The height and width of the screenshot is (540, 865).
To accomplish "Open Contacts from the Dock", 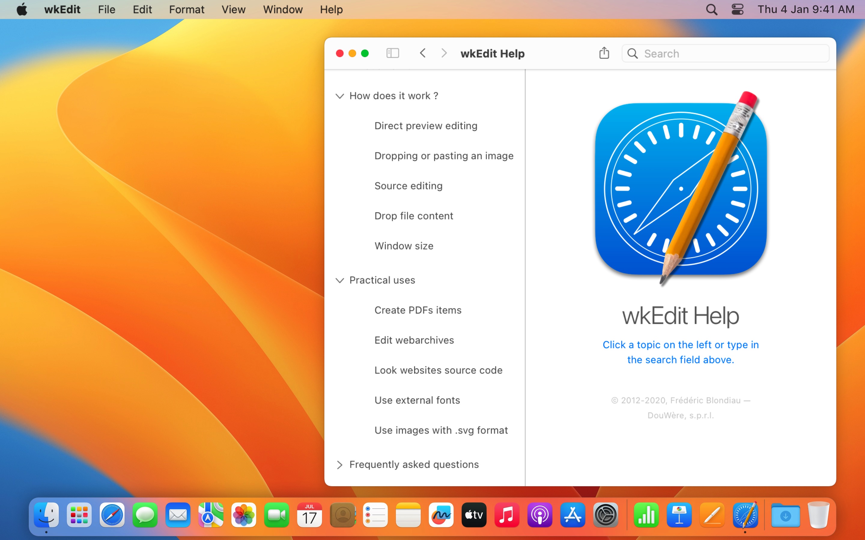I will coord(342,515).
